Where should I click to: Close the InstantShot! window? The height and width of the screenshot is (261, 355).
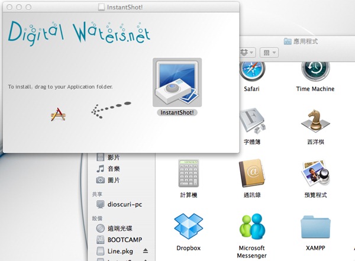[x=9, y=7]
